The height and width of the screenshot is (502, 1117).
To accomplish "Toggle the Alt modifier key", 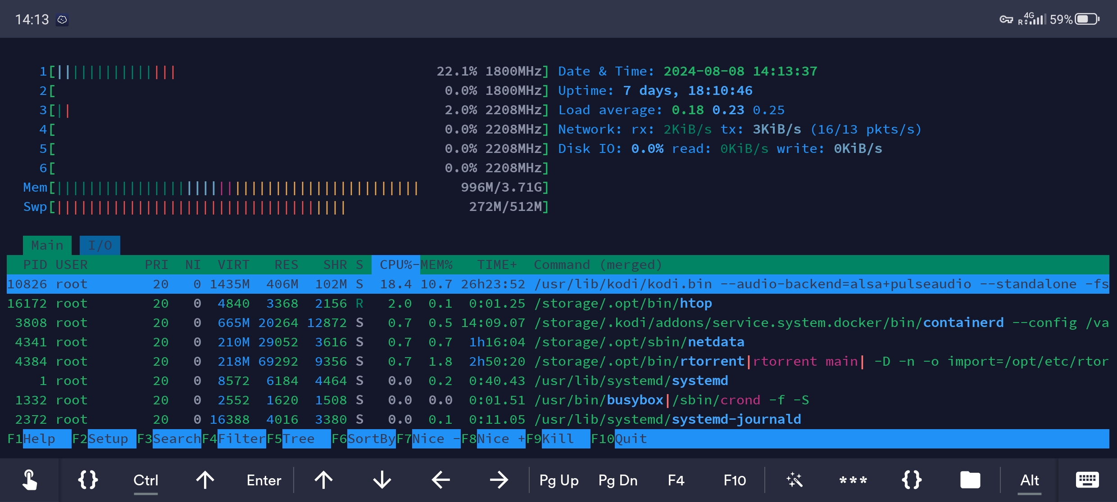I will point(1030,480).
